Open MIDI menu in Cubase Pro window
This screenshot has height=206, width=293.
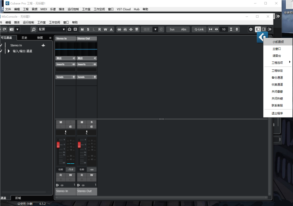pos(44,9)
